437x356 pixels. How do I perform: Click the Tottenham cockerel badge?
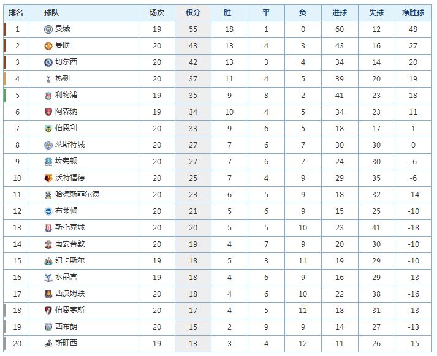tap(48, 79)
